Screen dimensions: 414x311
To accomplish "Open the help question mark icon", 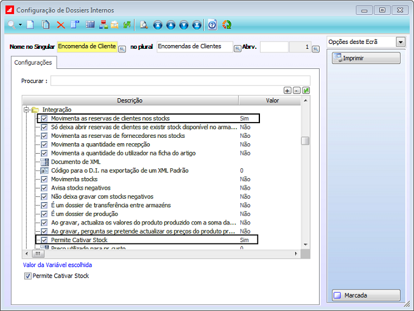I will tap(212, 25).
